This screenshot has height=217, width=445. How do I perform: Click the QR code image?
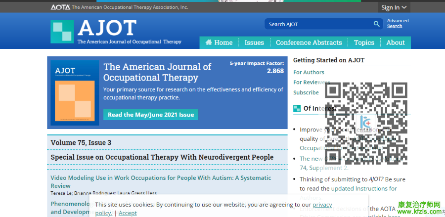366,124
